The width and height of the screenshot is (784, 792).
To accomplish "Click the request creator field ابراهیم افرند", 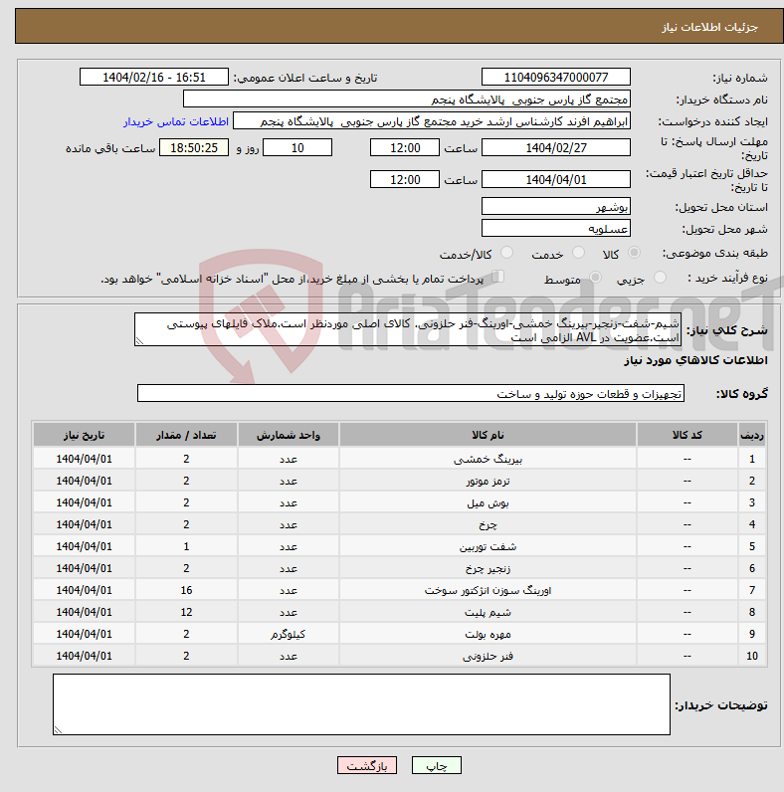I will pyautogui.click(x=432, y=121).
